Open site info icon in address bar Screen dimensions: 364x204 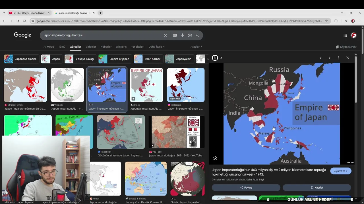[33, 21]
